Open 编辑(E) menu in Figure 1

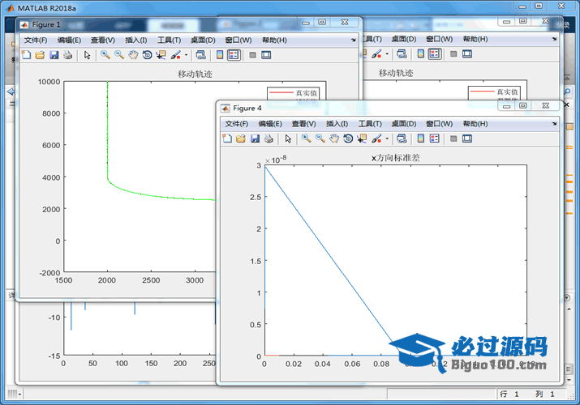69,40
